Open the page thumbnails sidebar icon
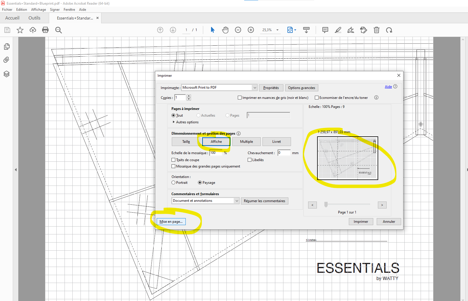This screenshot has height=301, width=468. click(x=7, y=47)
